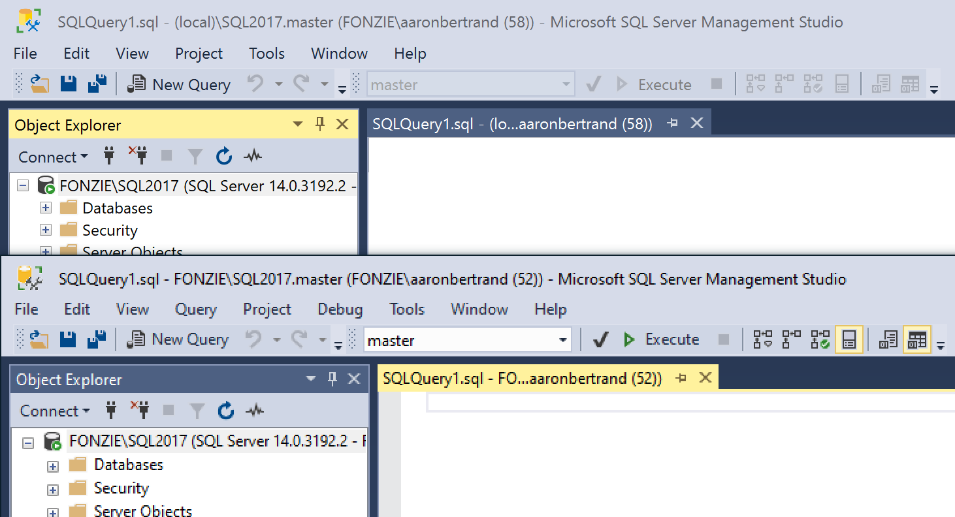Image resolution: width=955 pixels, height=517 pixels.
Task: Toggle the highlighted Results to Grid button
Action: (x=917, y=339)
